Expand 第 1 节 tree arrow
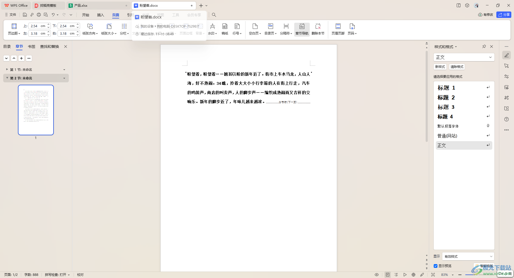Viewport: 514px width, 278px height. (x=7, y=69)
